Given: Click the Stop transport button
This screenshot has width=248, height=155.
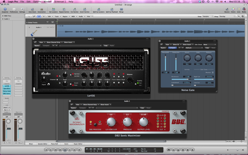Looking at the screenshot, I should (x=65, y=150).
